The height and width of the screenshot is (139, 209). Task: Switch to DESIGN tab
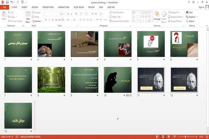[35, 7]
